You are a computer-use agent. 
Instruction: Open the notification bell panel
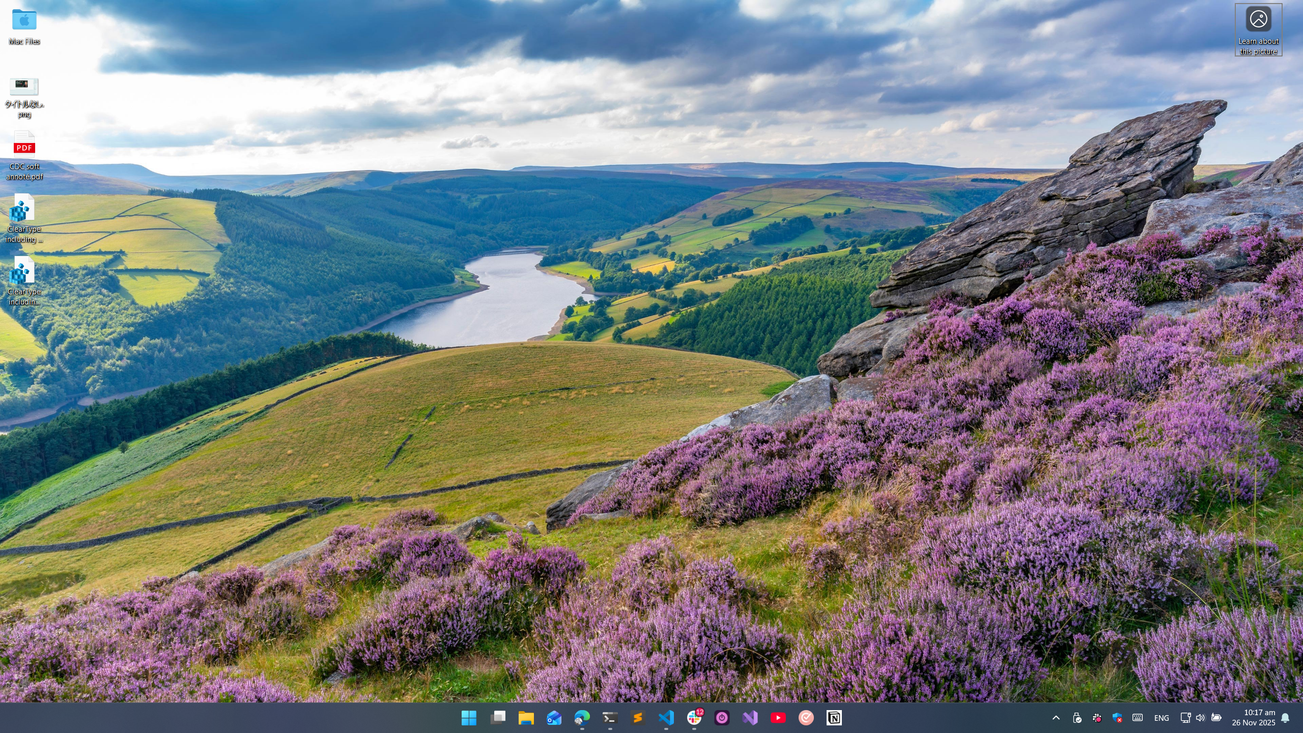pyautogui.click(x=1285, y=718)
